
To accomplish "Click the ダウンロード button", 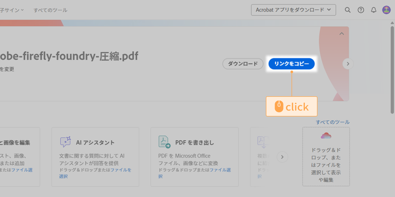I will tap(243, 64).
